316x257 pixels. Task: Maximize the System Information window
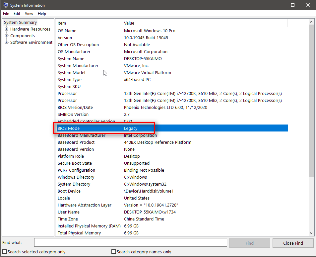293,5
